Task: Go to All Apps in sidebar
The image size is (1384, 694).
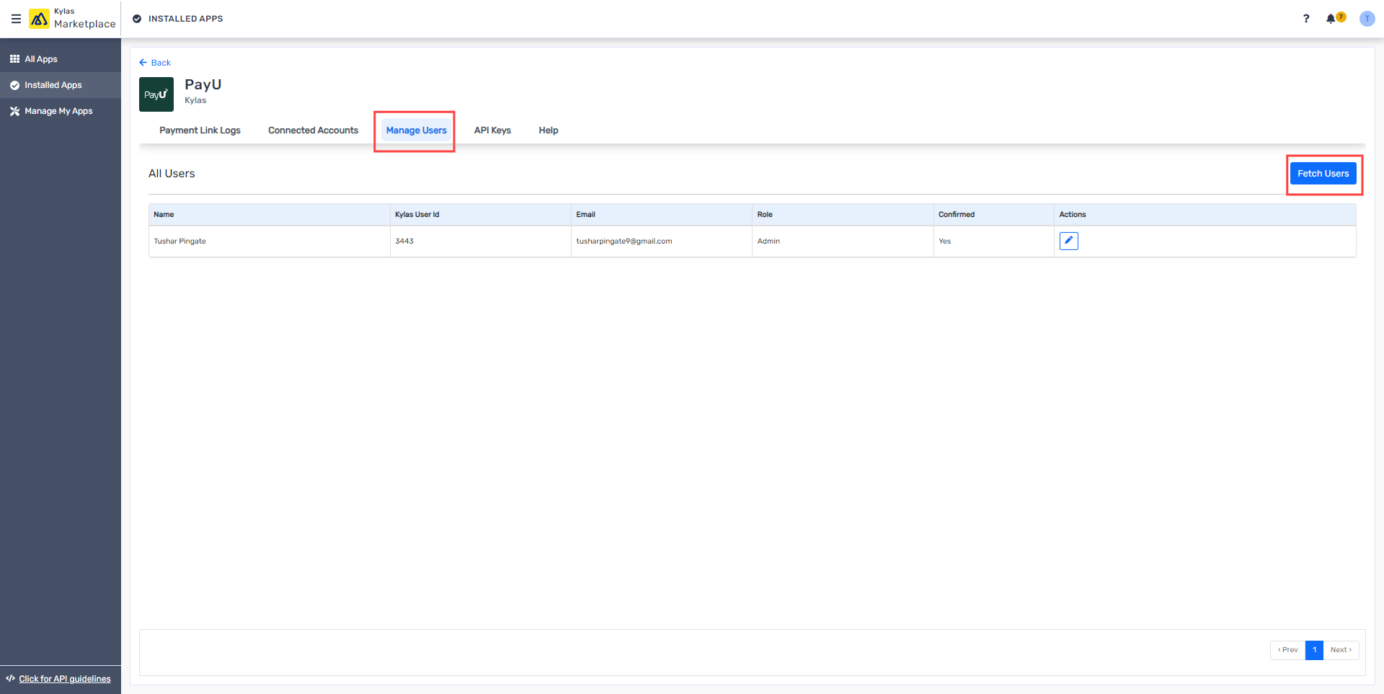Action: click(x=41, y=59)
